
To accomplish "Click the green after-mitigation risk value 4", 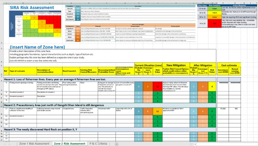I will tap(212, 111).
